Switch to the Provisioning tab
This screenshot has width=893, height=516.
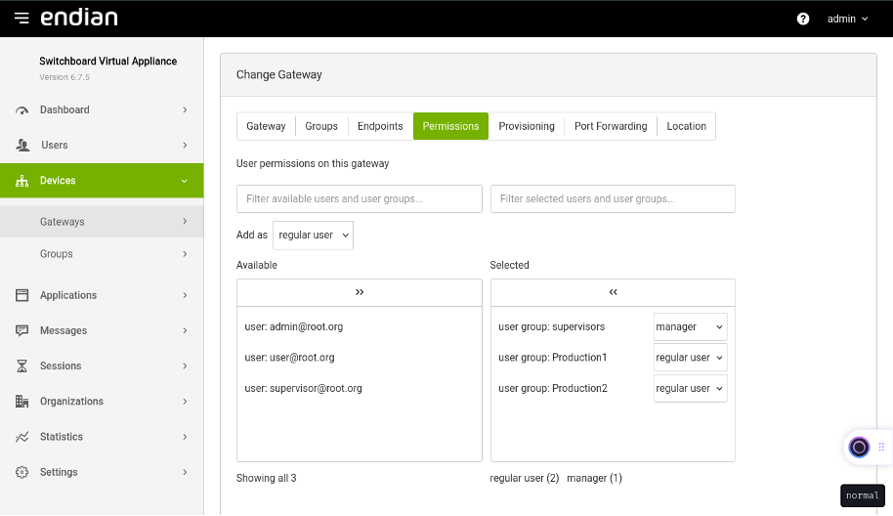(527, 126)
